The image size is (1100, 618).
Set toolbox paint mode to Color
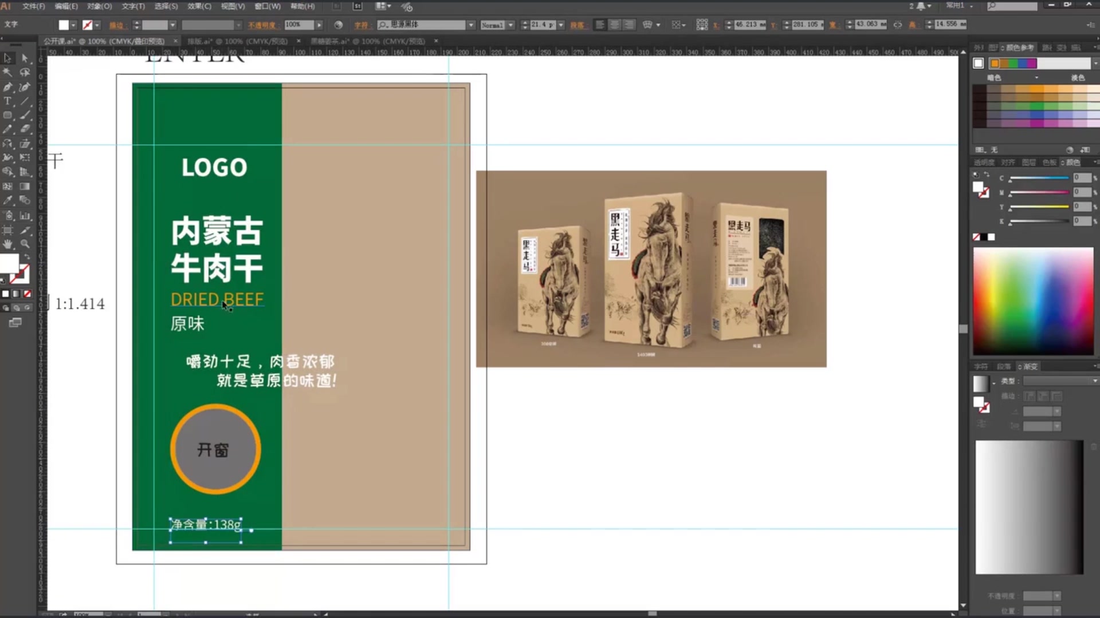(6, 294)
